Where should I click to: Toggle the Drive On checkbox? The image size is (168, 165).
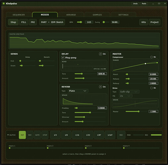point(151,88)
